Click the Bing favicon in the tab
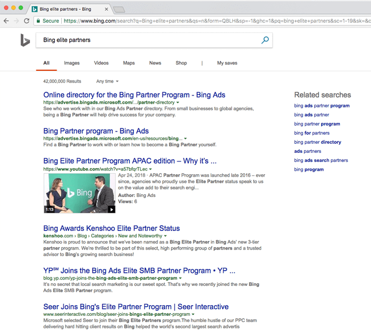 (x=35, y=9)
